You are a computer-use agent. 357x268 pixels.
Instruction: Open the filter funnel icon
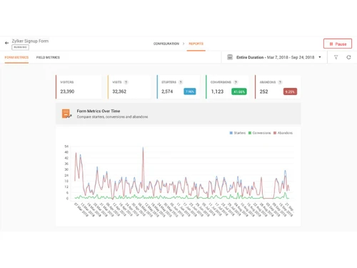tap(336, 57)
